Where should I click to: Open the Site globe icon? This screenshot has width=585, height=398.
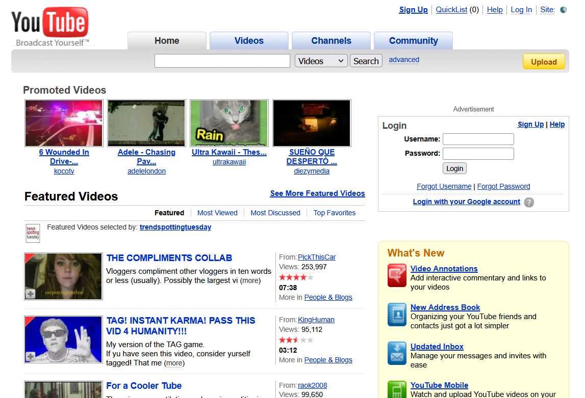click(564, 10)
